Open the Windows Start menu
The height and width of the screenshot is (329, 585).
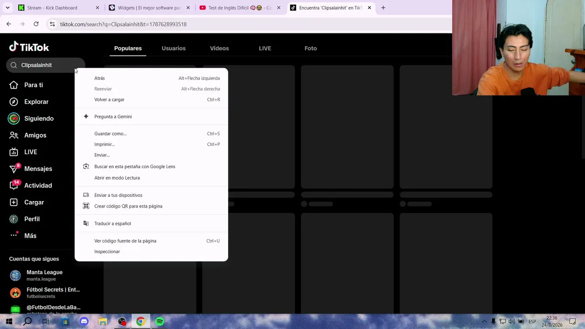click(x=9, y=322)
